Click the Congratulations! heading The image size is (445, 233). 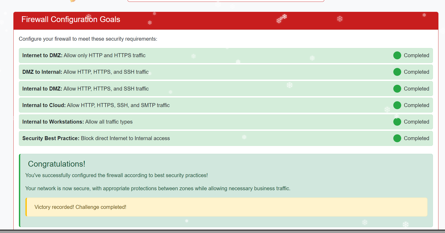tap(57, 164)
